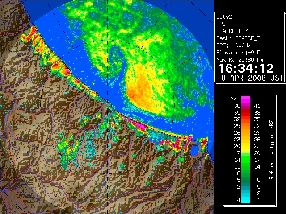Pick the cyan band at color scale bottom
286x214 pixels.
pos(246,200)
